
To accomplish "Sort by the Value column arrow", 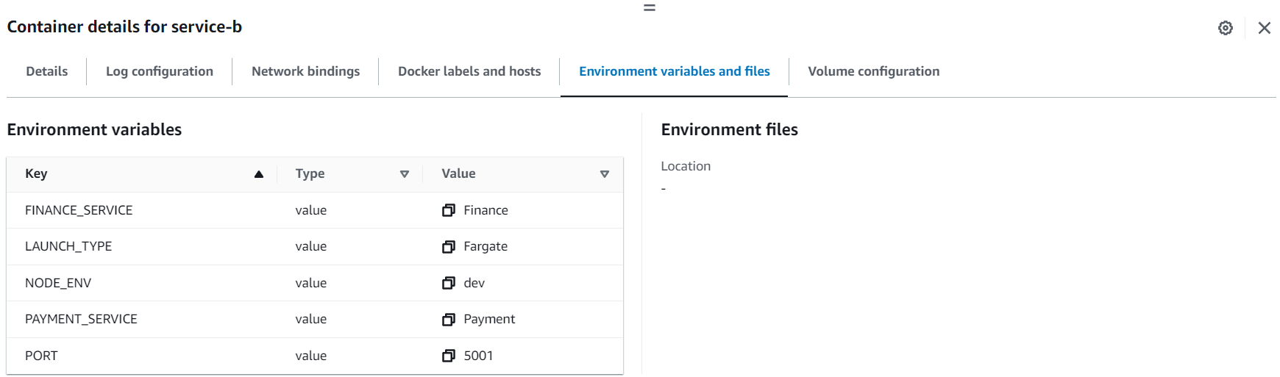I will (604, 174).
